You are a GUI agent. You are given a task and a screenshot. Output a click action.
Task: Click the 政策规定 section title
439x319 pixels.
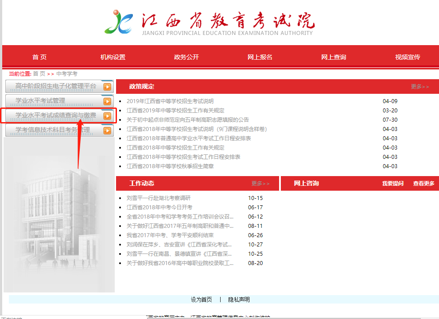(x=142, y=87)
